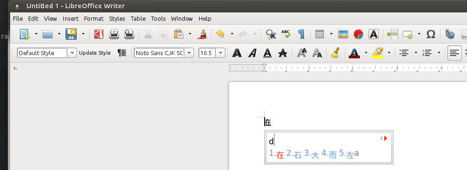Expand the Save options arrow

[83, 34]
